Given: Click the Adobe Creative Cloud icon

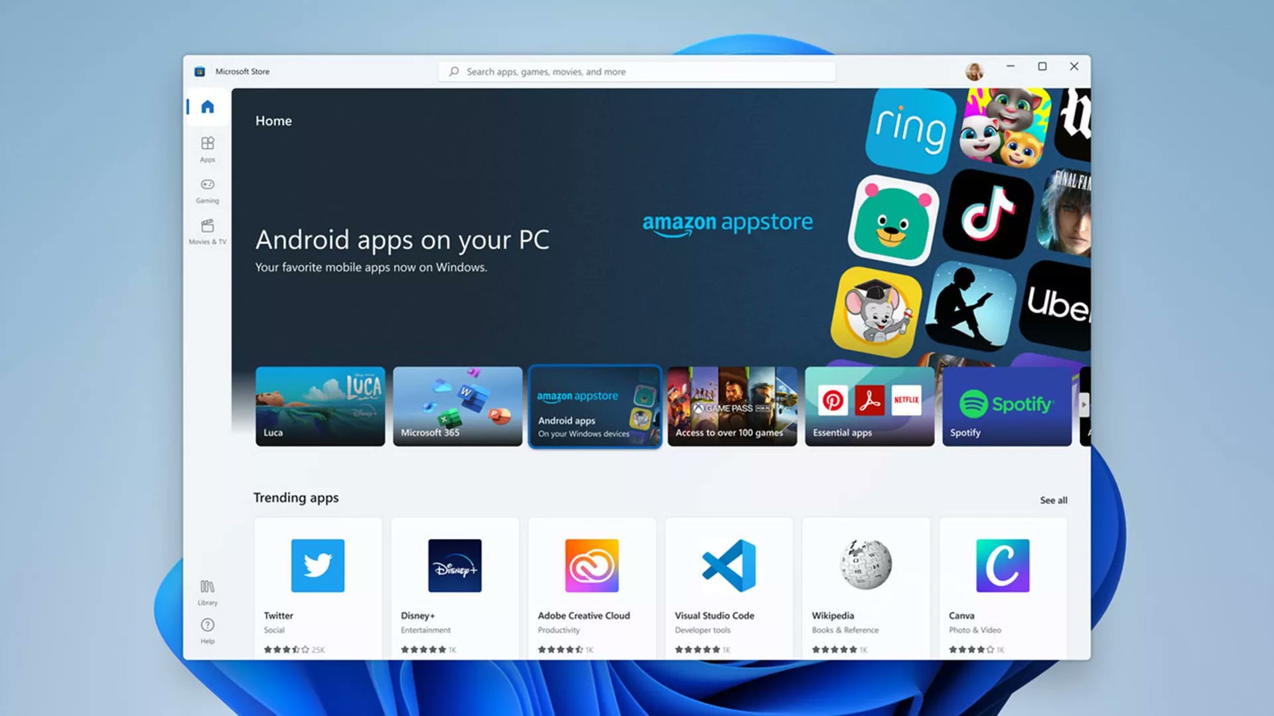Looking at the screenshot, I should point(592,566).
